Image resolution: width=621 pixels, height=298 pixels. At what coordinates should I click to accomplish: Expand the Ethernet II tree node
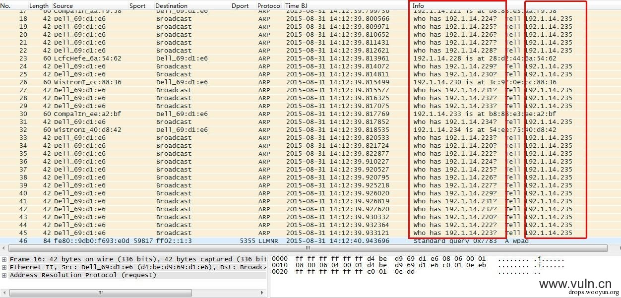[4, 267]
